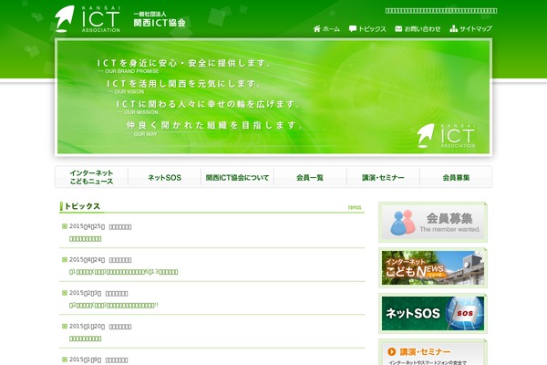Open topic link under 2015 2/3 entry
The width and height of the screenshot is (547, 365).
point(114,305)
